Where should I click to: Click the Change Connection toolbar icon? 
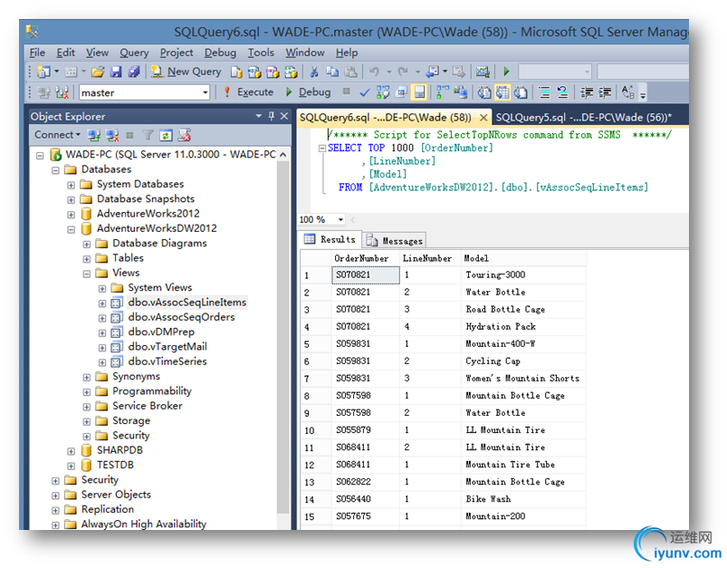pos(62,92)
